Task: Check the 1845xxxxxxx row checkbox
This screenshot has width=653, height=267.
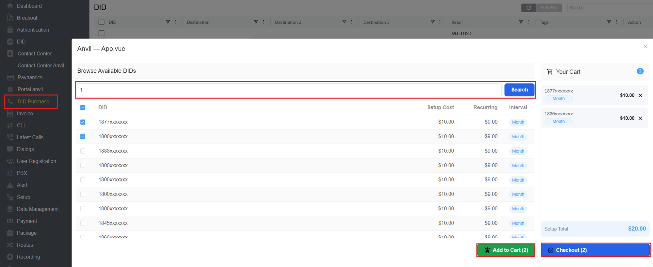Action: coord(83,223)
